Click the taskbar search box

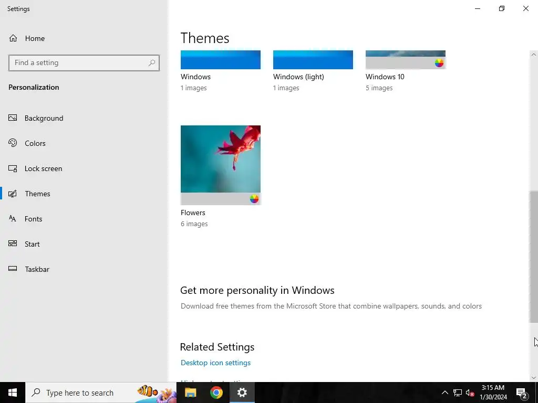click(x=101, y=393)
